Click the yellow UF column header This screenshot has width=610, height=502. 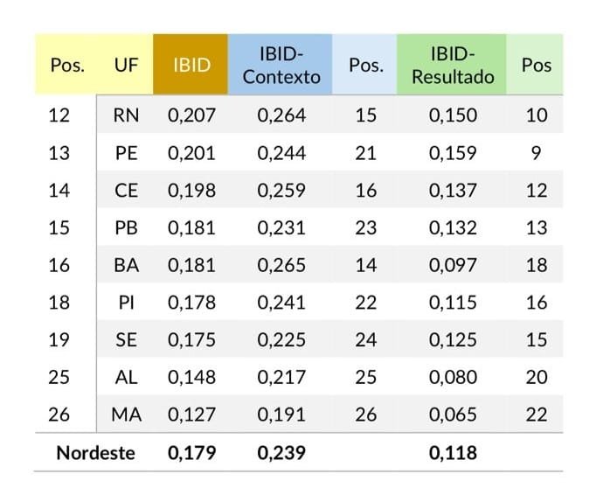tap(126, 66)
